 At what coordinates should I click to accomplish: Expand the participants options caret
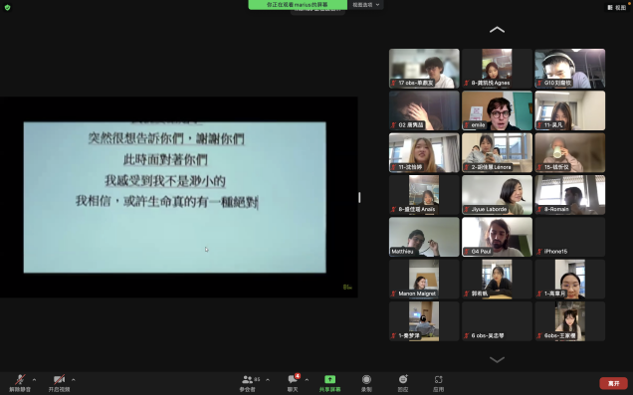[268, 380]
